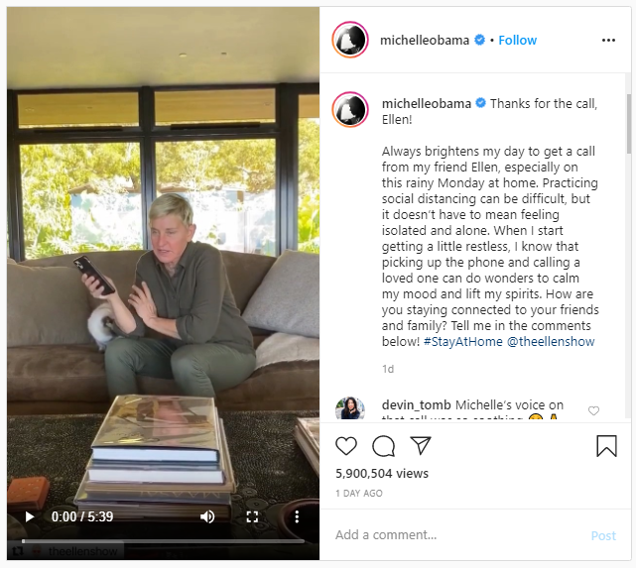
Task: Click the #StayAtHome hashtag
Action: click(462, 342)
